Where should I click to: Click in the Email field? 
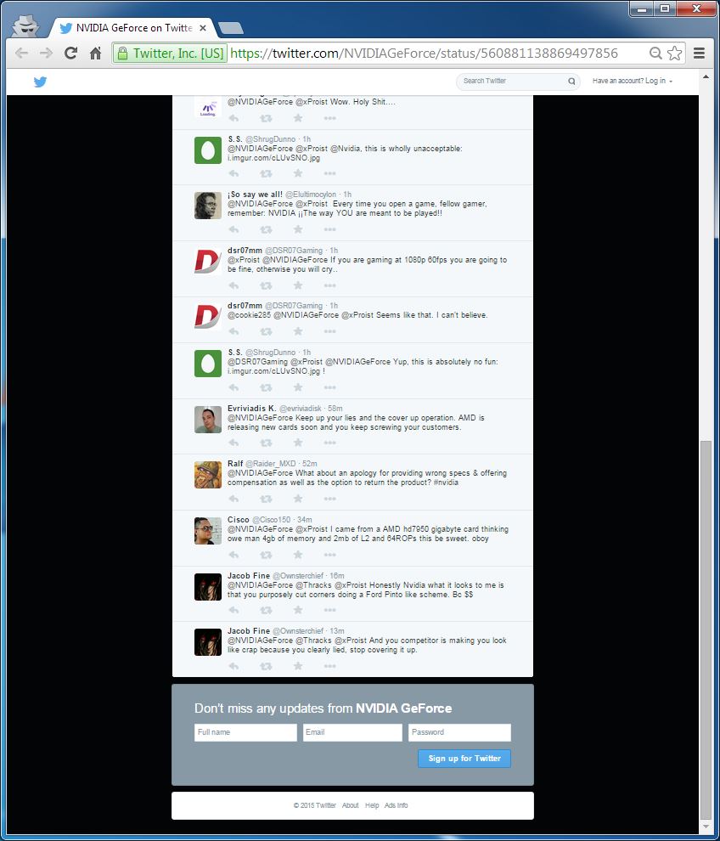pos(352,732)
